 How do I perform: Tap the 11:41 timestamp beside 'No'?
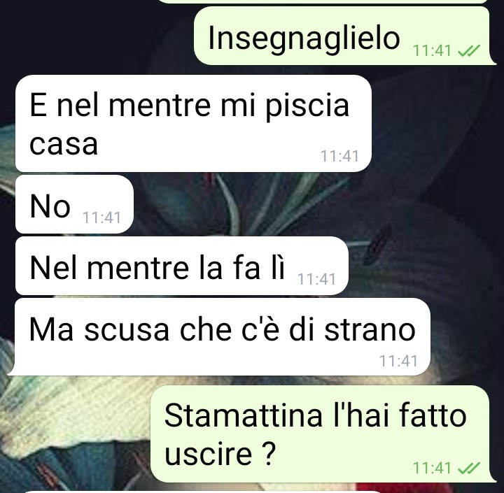[101, 217]
